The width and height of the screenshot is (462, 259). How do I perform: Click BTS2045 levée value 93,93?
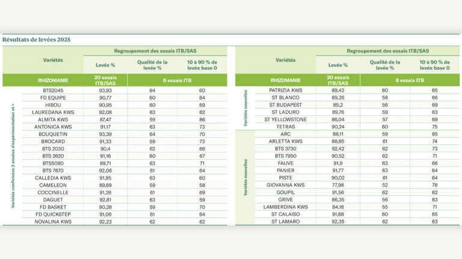click(105, 91)
